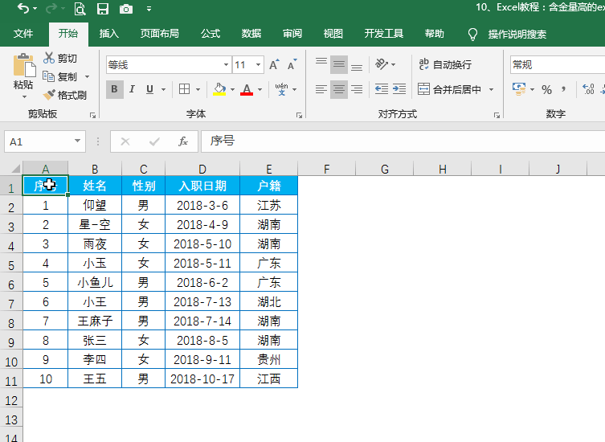The width and height of the screenshot is (605, 442).
Task: Expand the fill color dropdown arrow
Action: [232, 89]
